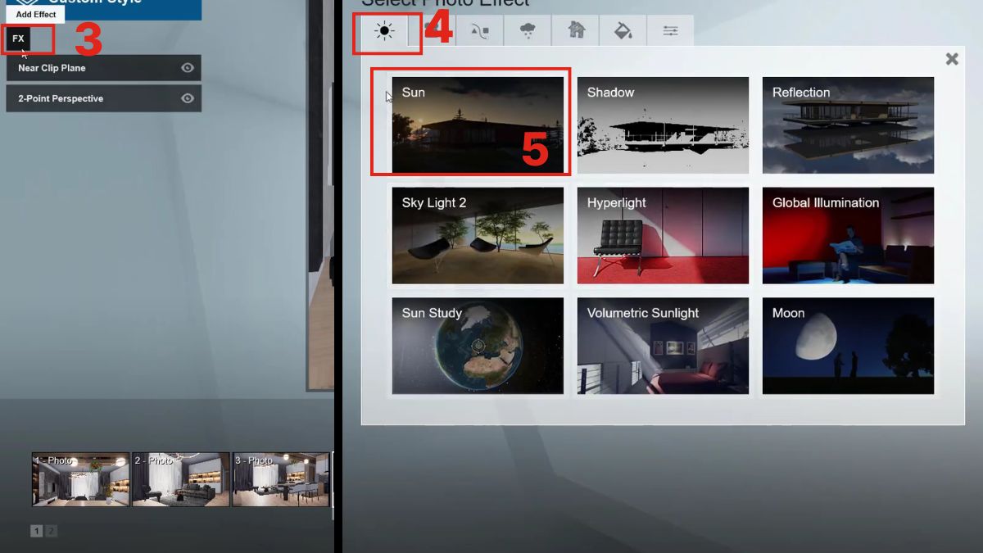Select the Sky Light 2 effect

coord(478,236)
